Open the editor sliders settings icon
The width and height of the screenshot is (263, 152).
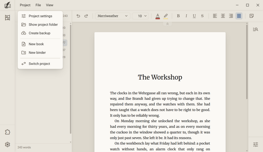(255, 144)
